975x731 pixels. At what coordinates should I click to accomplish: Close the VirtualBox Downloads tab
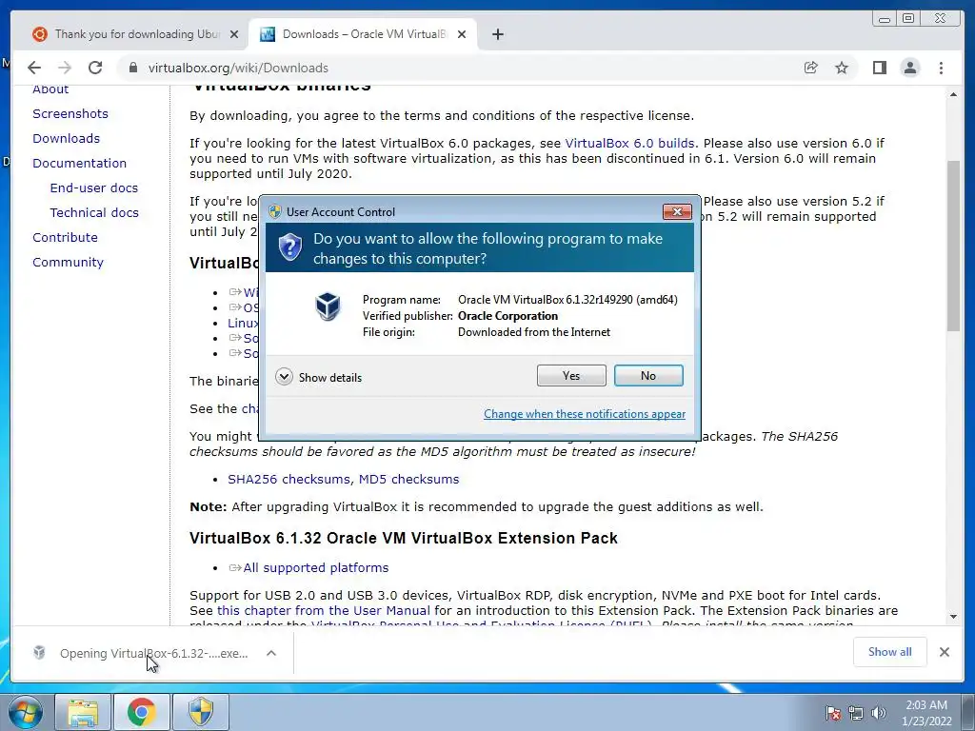[x=462, y=34]
